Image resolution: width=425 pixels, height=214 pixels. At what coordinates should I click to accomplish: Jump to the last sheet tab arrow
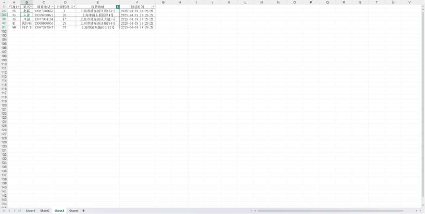click(x=19, y=211)
